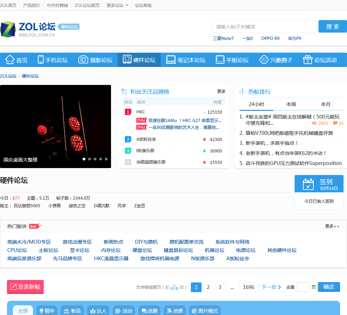Open the 显卡论坛 link

80,250
